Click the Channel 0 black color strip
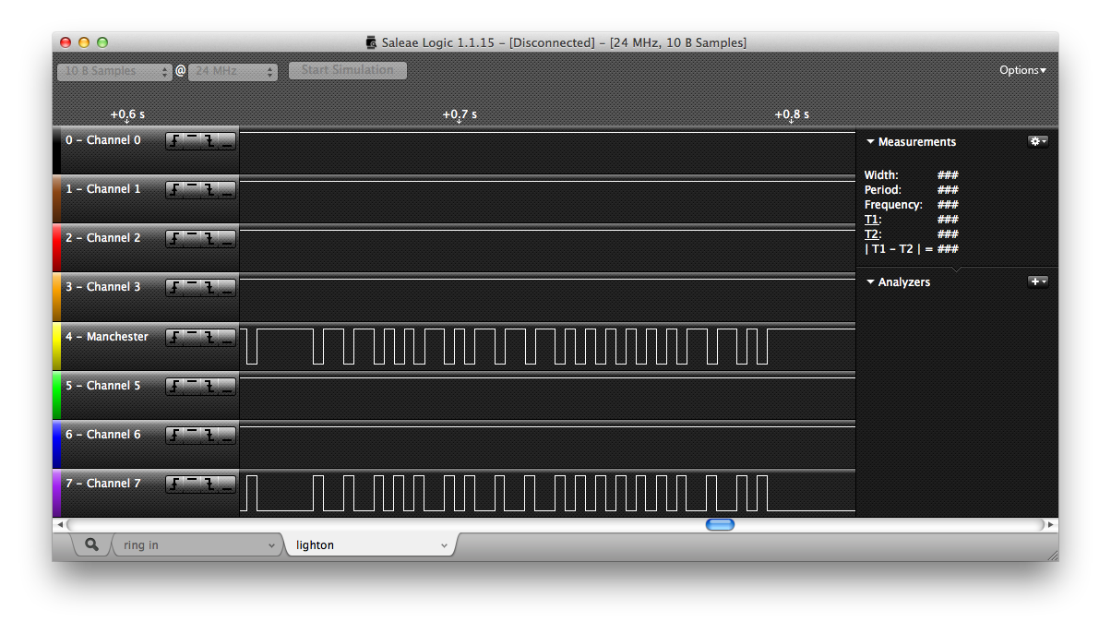The width and height of the screenshot is (1111, 634). [x=56, y=150]
